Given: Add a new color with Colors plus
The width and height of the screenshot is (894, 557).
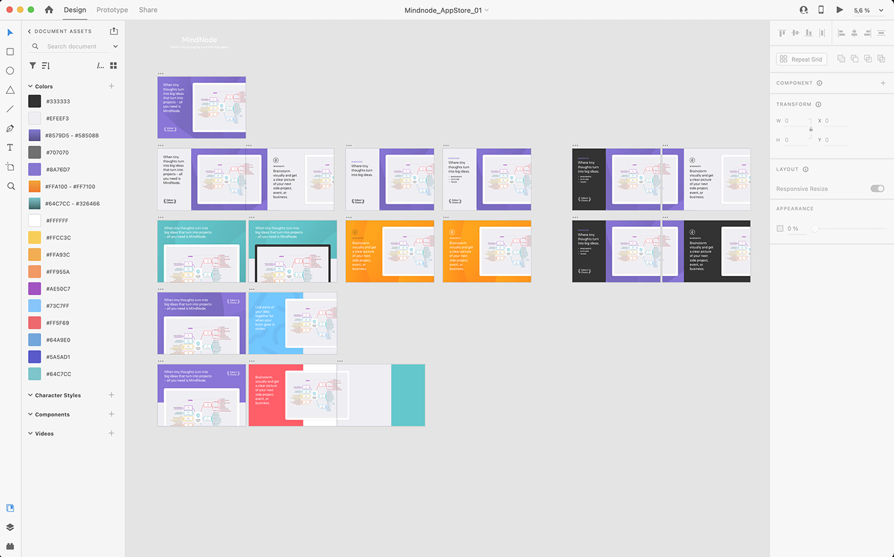Looking at the screenshot, I should coord(112,86).
